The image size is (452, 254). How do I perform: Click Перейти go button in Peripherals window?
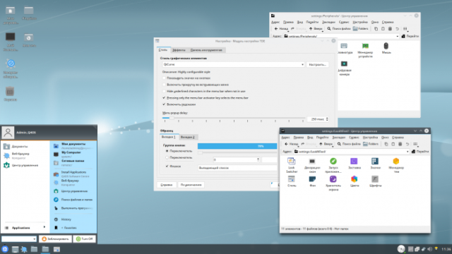tap(410, 36)
